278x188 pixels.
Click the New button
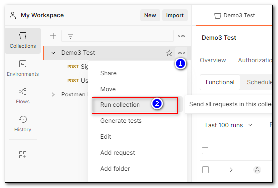pyautogui.click(x=150, y=15)
